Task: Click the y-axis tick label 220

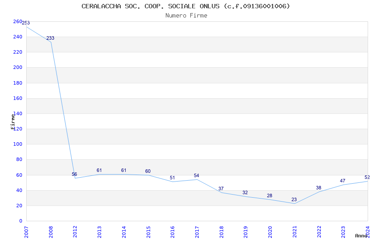Action: tap(18, 52)
